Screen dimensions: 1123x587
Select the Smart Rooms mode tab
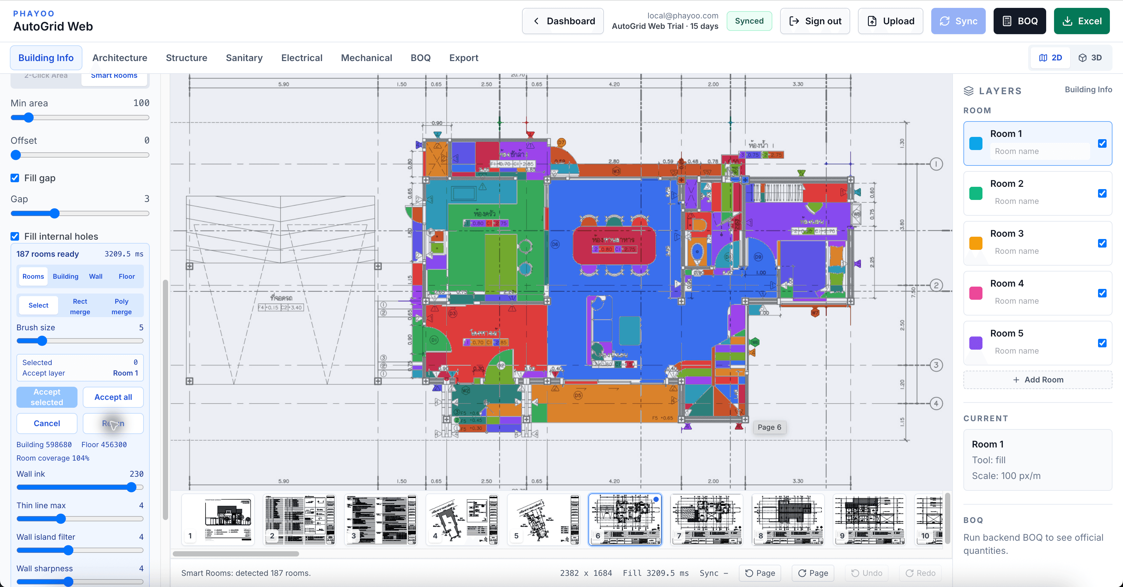(x=114, y=76)
